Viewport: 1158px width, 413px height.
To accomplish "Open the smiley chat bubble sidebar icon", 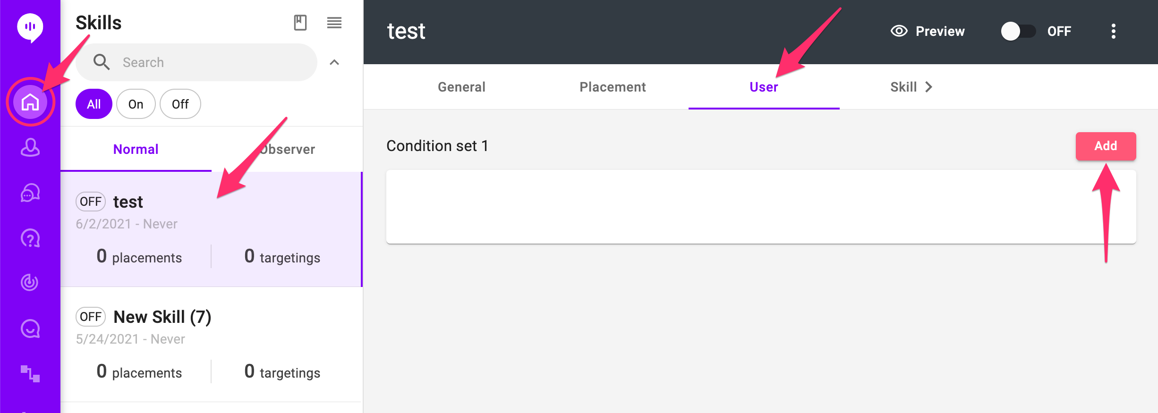I will (x=30, y=329).
